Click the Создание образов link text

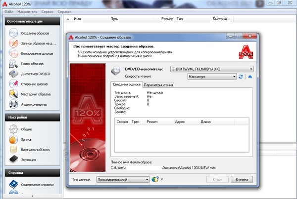point(35,33)
